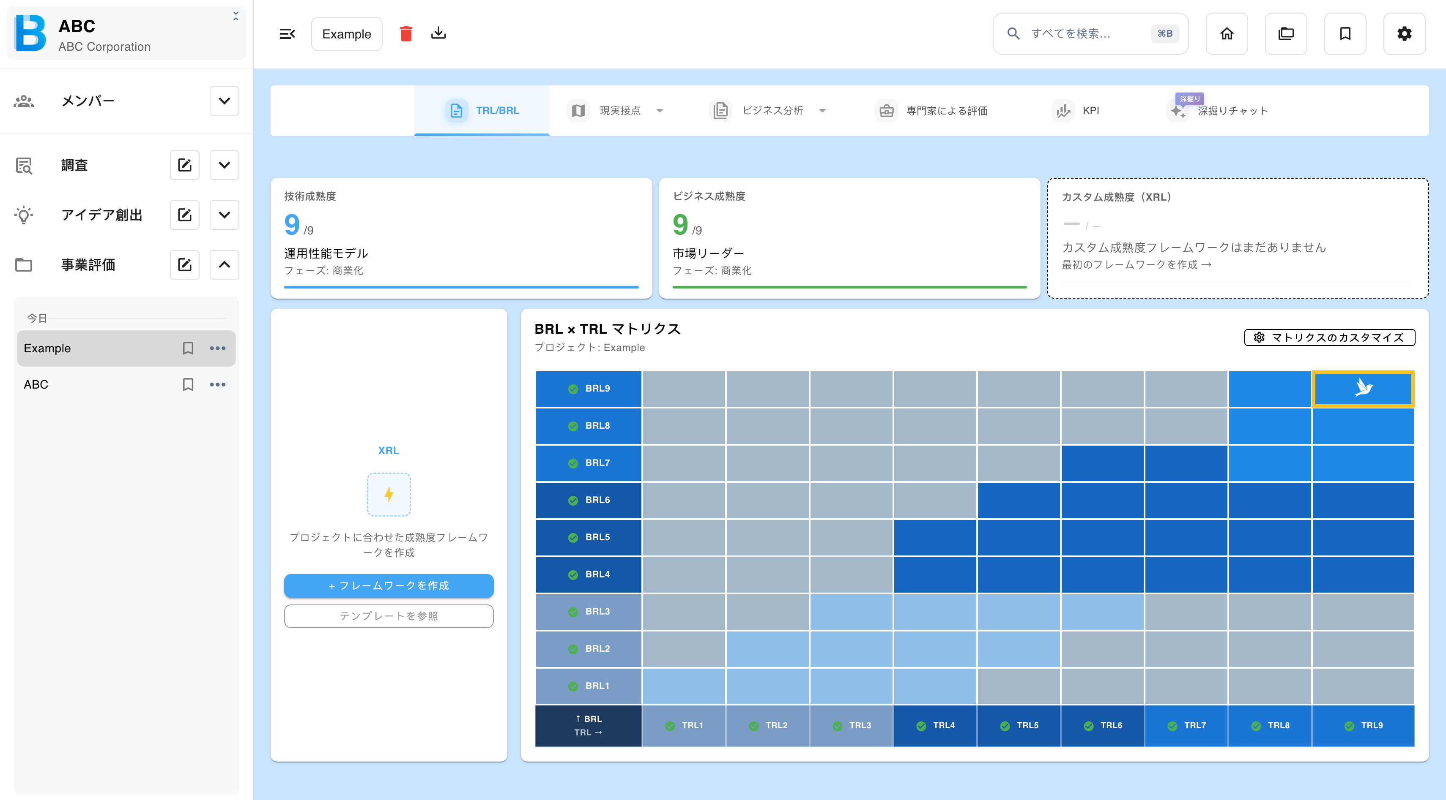The width and height of the screenshot is (1446, 800).
Task: Bookmark the ABC project row
Action: tap(188, 385)
